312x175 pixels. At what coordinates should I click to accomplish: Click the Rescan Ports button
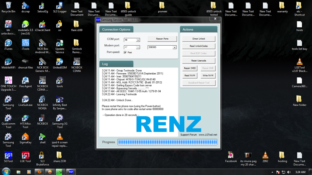point(162,39)
